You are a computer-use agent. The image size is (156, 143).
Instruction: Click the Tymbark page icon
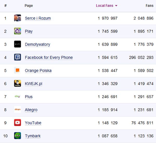click(17, 136)
